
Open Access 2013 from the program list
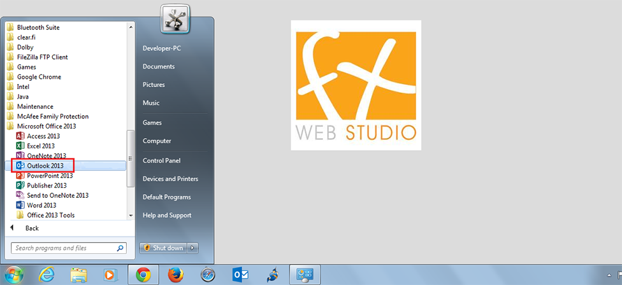(38, 136)
